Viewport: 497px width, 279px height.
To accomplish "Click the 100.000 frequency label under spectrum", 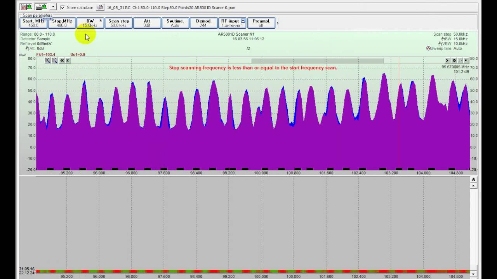I will [x=261, y=173].
